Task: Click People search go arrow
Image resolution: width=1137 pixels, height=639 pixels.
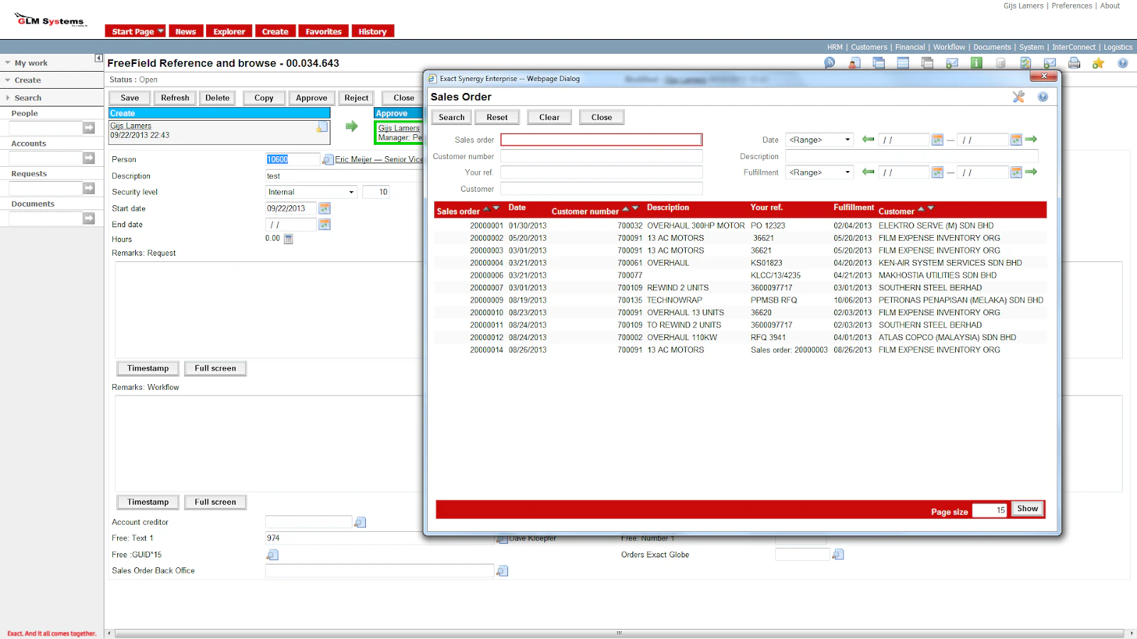Action: [x=89, y=128]
